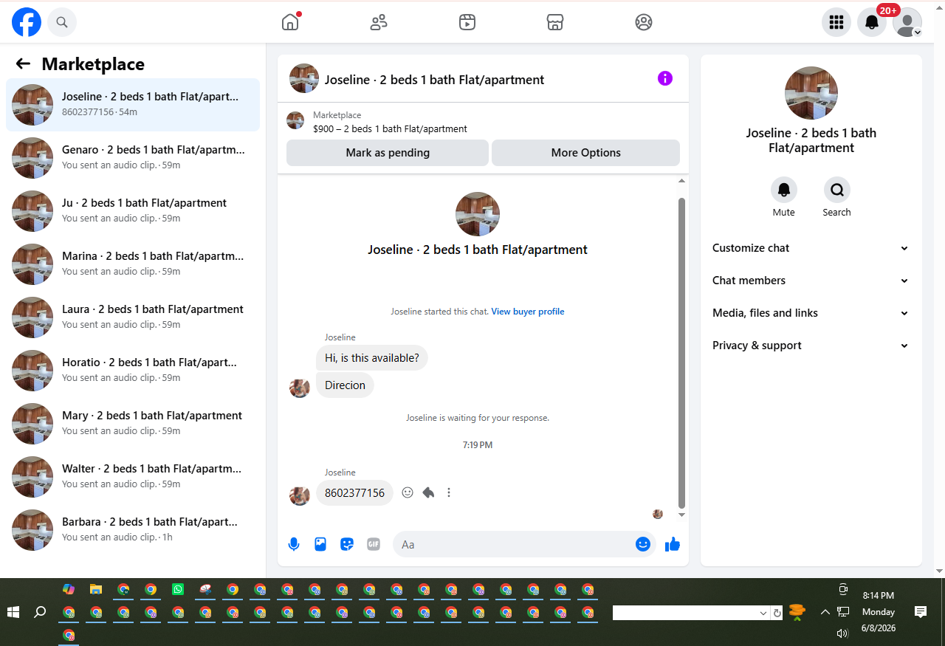The width and height of the screenshot is (945, 646).
Task: Click the refresh icon beside taskbar address box
Action: tap(777, 614)
